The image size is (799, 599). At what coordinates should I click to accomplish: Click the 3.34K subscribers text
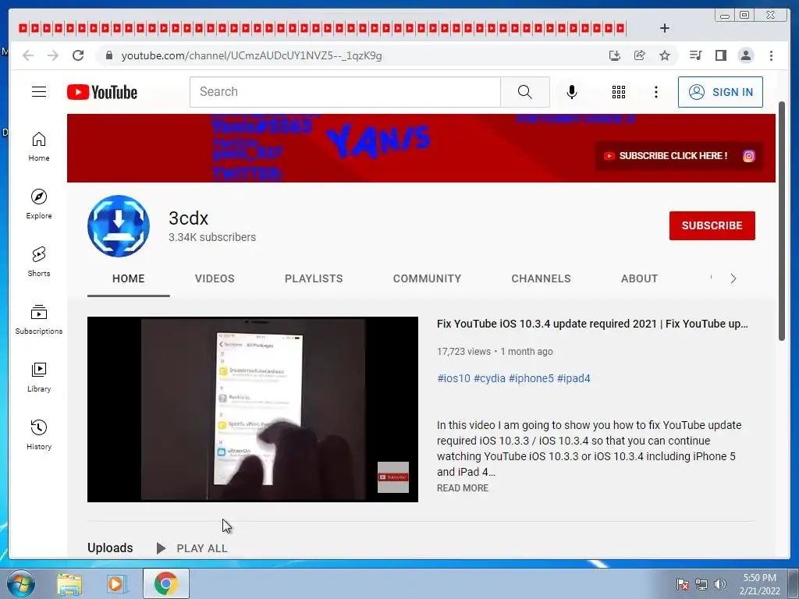212,237
